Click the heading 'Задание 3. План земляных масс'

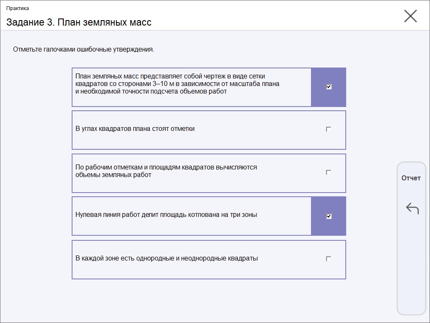coord(79,22)
